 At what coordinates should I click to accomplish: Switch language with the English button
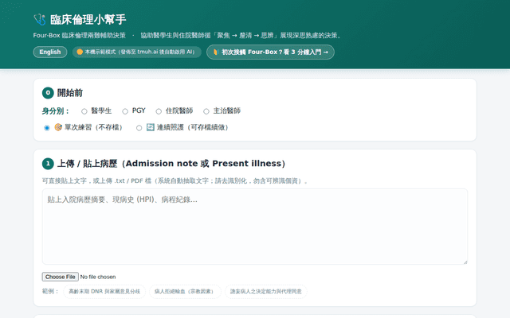click(x=50, y=52)
